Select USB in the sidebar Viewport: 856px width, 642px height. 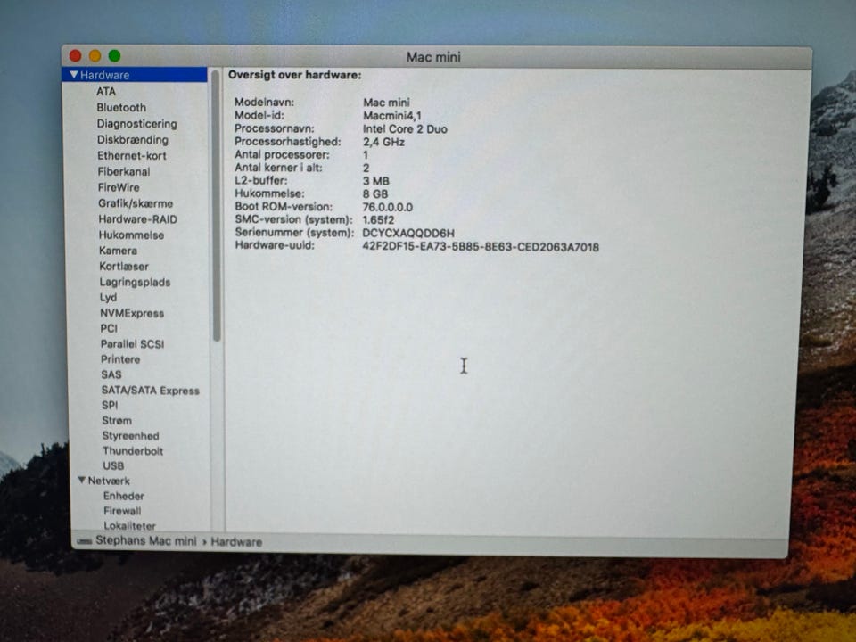tap(113, 465)
